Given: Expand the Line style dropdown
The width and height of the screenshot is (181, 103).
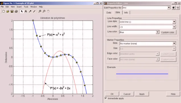Looking at the screenshot, I should (x=174, y=22).
